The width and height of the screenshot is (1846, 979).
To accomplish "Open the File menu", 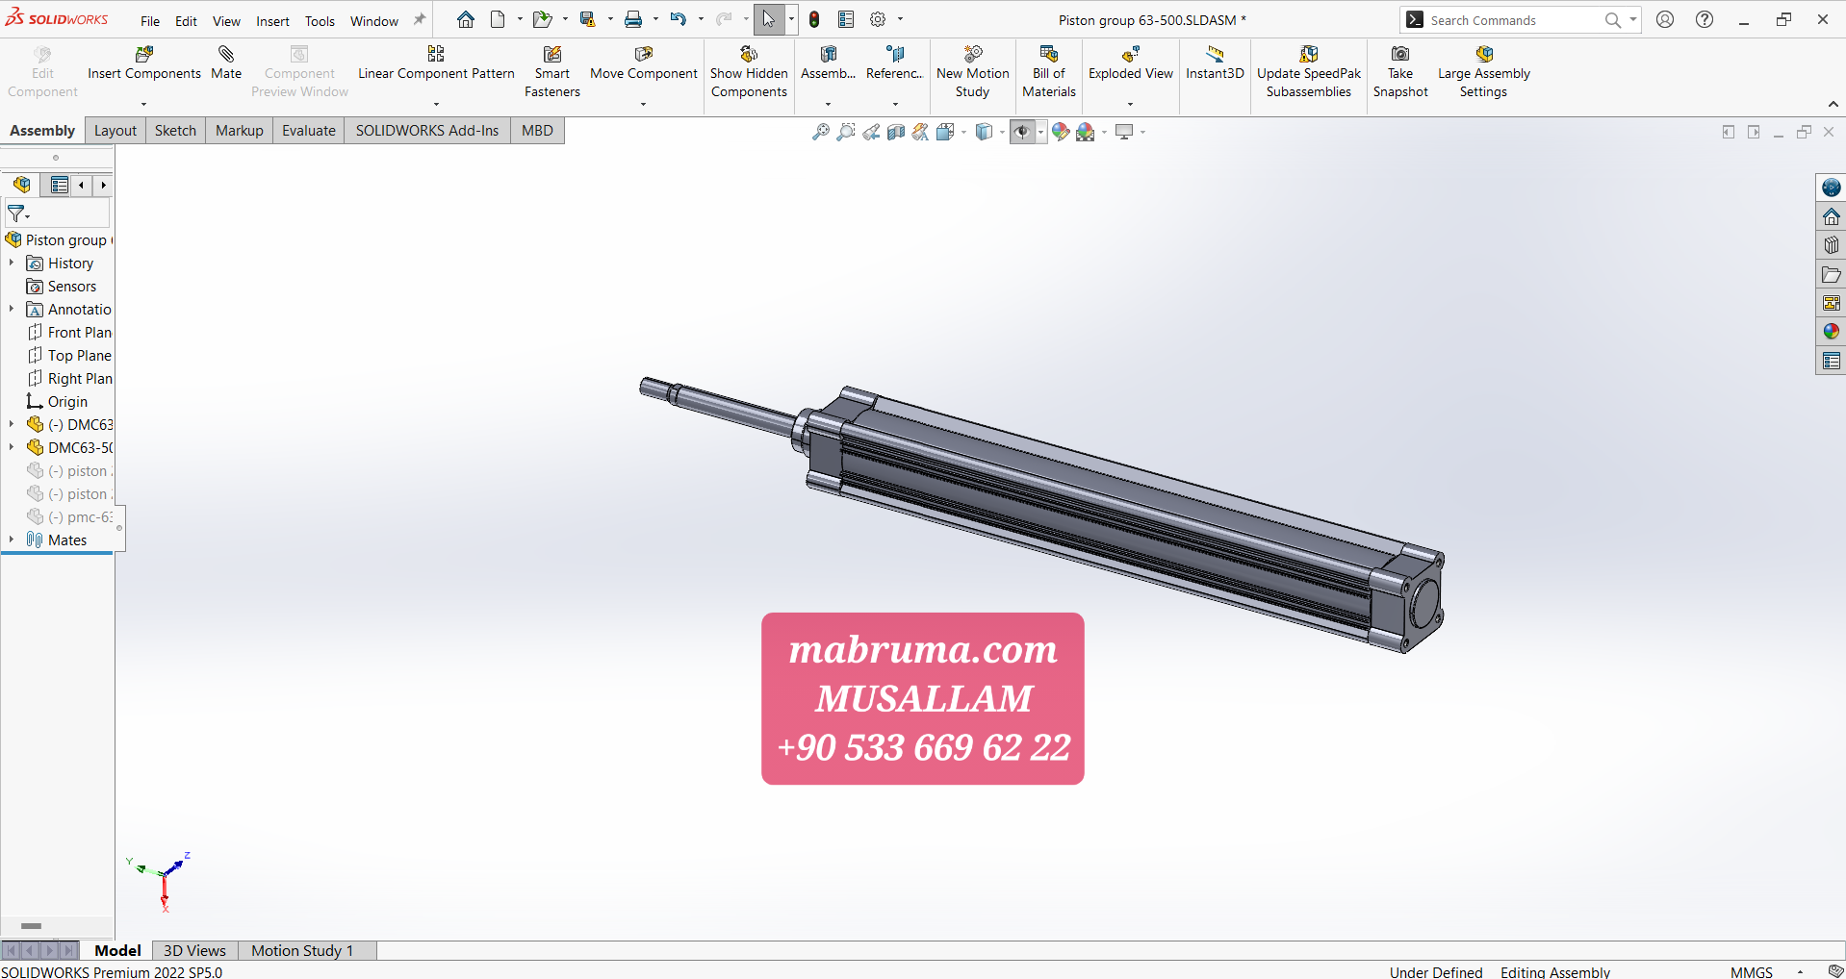I will click(150, 21).
